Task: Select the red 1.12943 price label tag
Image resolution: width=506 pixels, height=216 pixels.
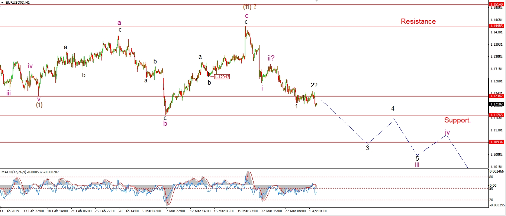Action: pyautogui.click(x=222, y=77)
